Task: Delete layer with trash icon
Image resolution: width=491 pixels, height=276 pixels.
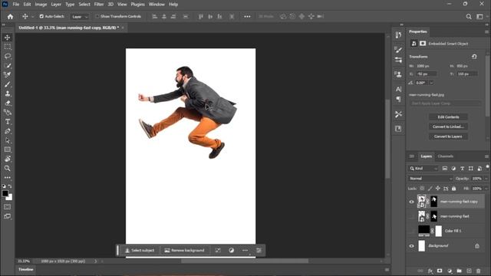Action: point(478,271)
